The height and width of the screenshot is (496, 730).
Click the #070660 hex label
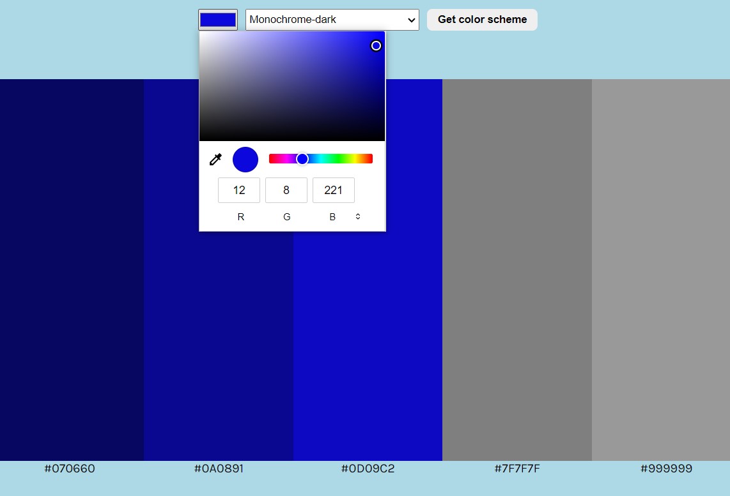tap(70, 468)
